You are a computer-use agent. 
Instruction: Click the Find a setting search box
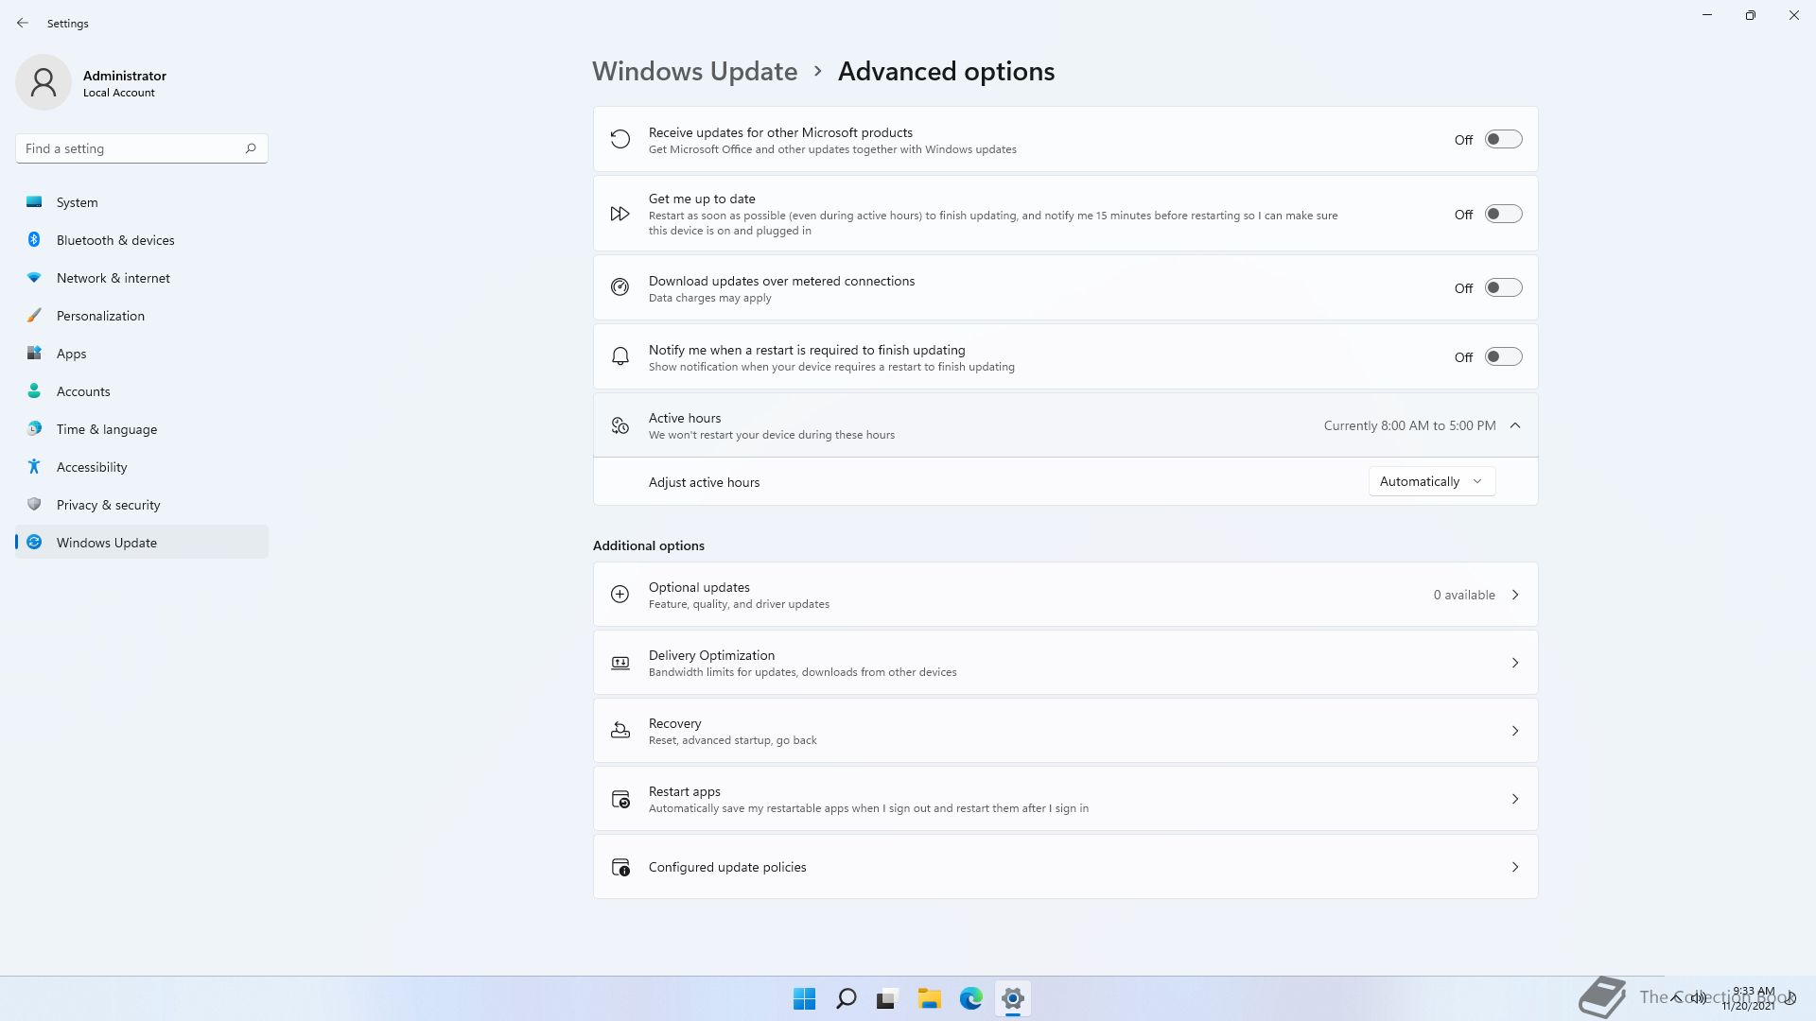(128, 148)
